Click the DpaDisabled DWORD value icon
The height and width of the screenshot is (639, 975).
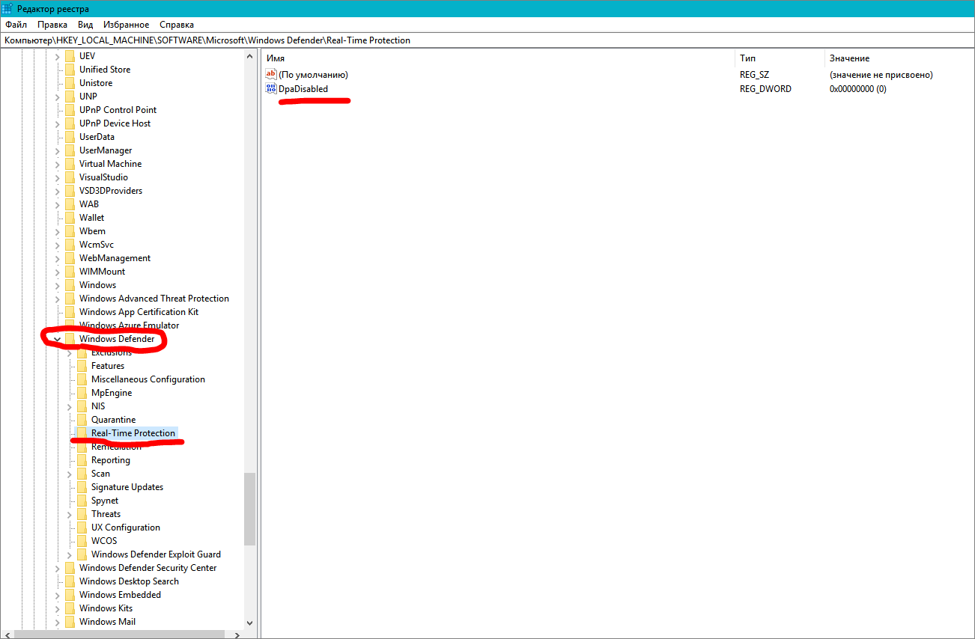click(x=271, y=89)
